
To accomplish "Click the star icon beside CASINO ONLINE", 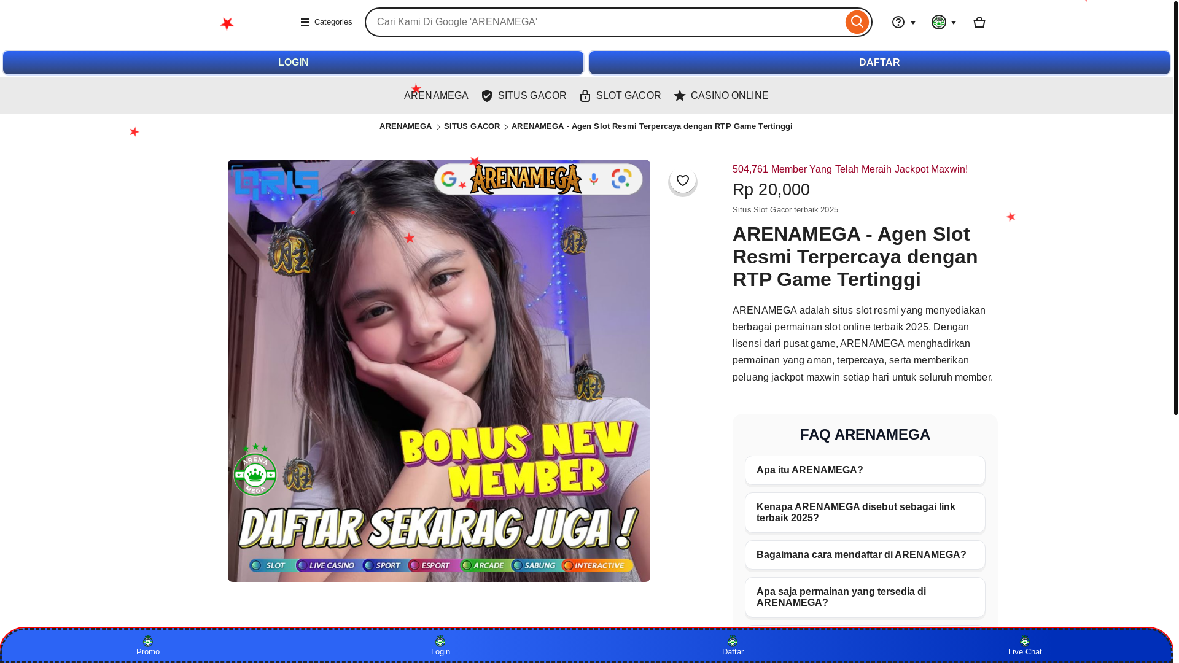I will tap(679, 96).
